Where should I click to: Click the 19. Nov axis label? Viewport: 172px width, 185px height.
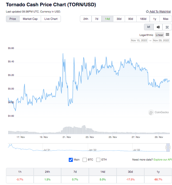pos(44,137)
